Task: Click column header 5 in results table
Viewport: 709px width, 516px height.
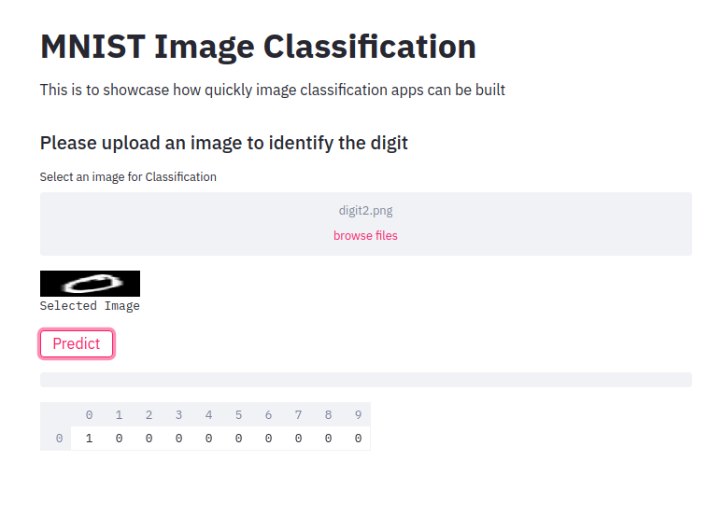Action: pyautogui.click(x=238, y=415)
